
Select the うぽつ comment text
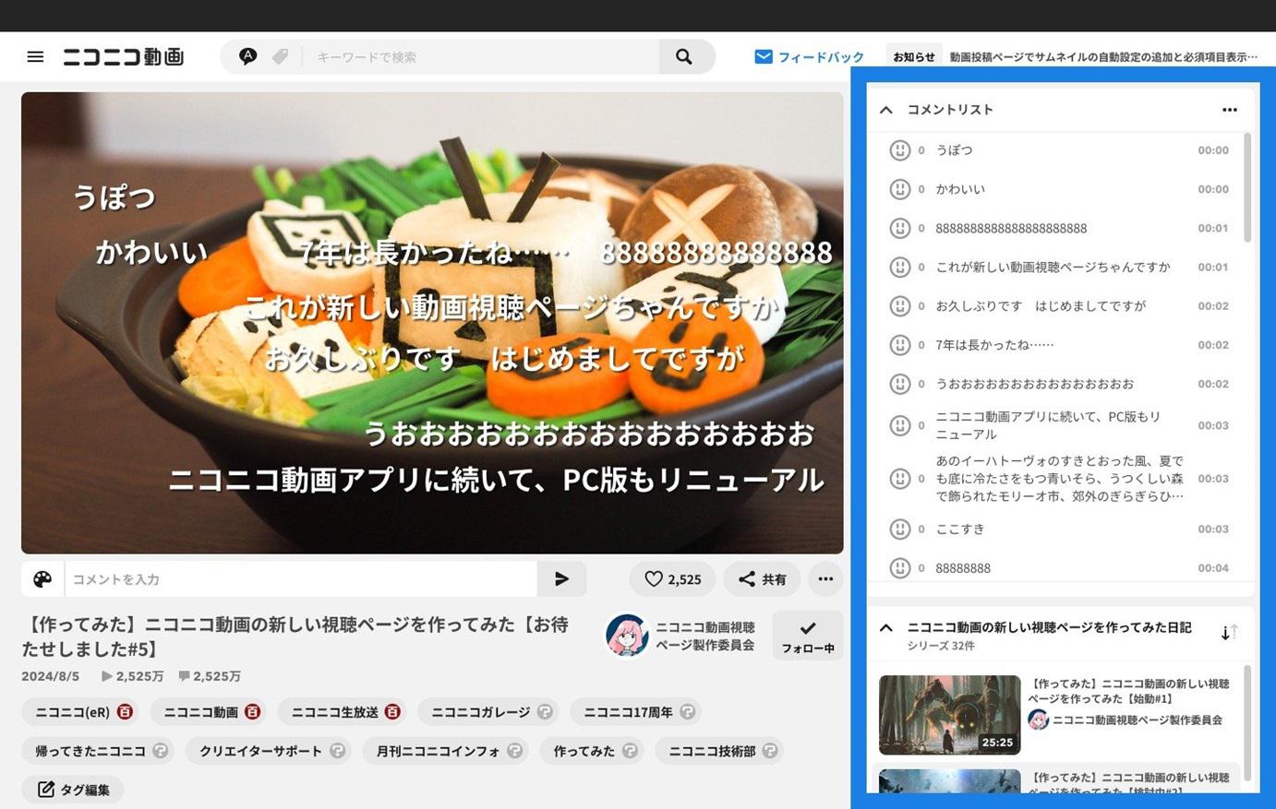click(954, 150)
